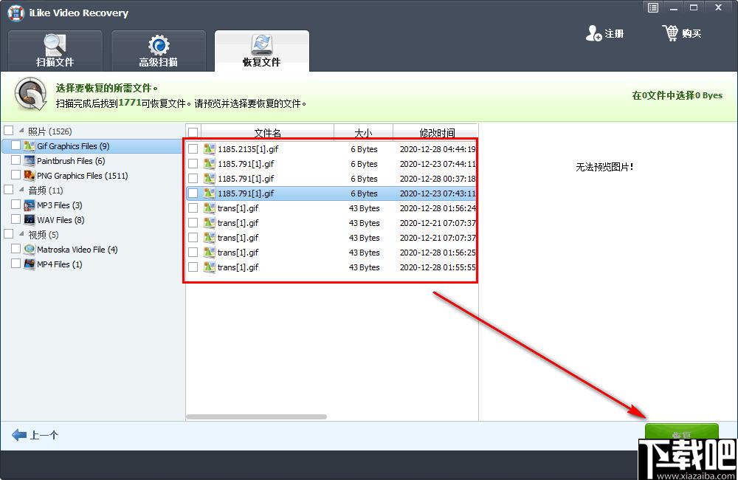Click the gif icon of 1185.2135[1].gif
Image resolution: width=738 pixels, height=480 pixels.
click(x=209, y=149)
